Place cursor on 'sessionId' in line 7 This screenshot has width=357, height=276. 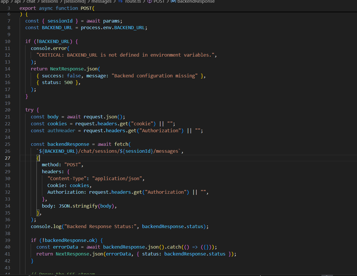[60, 21]
